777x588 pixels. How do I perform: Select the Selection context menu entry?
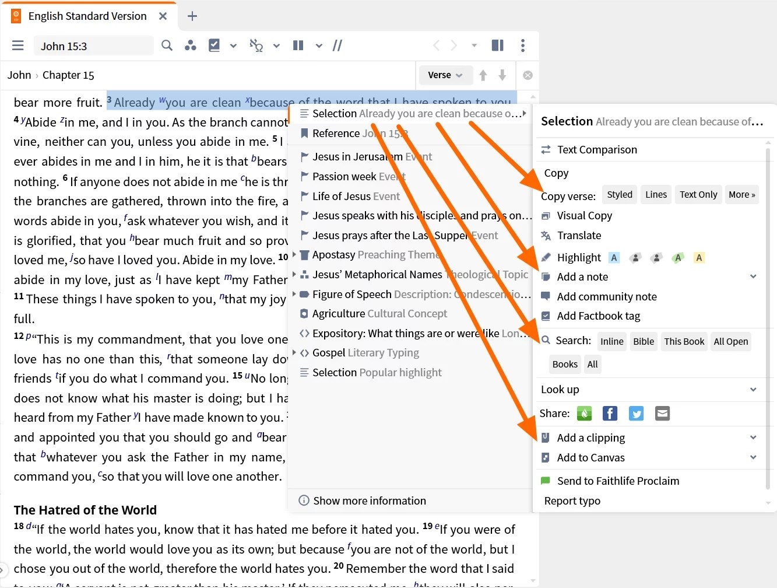pyautogui.click(x=411, y=114)
